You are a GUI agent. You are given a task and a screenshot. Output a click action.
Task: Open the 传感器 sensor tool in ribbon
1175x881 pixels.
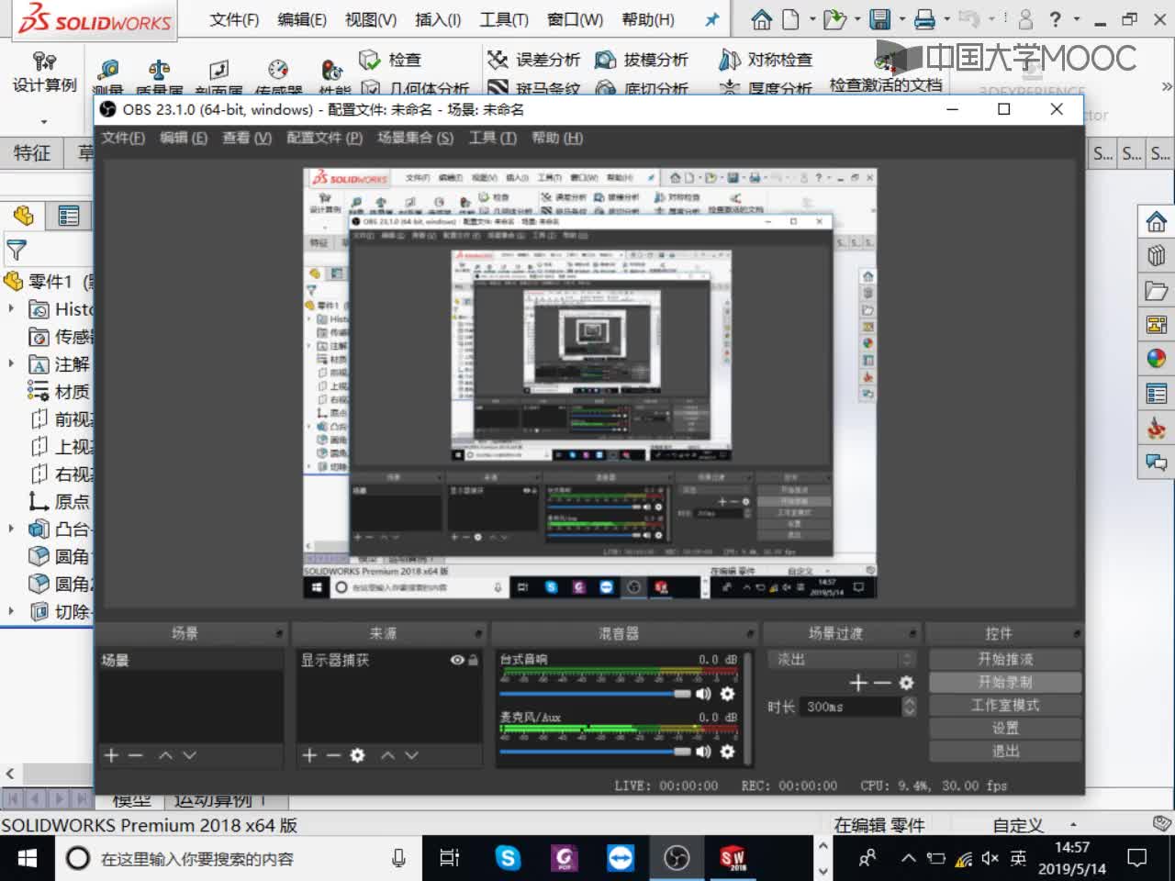[278, 78]
